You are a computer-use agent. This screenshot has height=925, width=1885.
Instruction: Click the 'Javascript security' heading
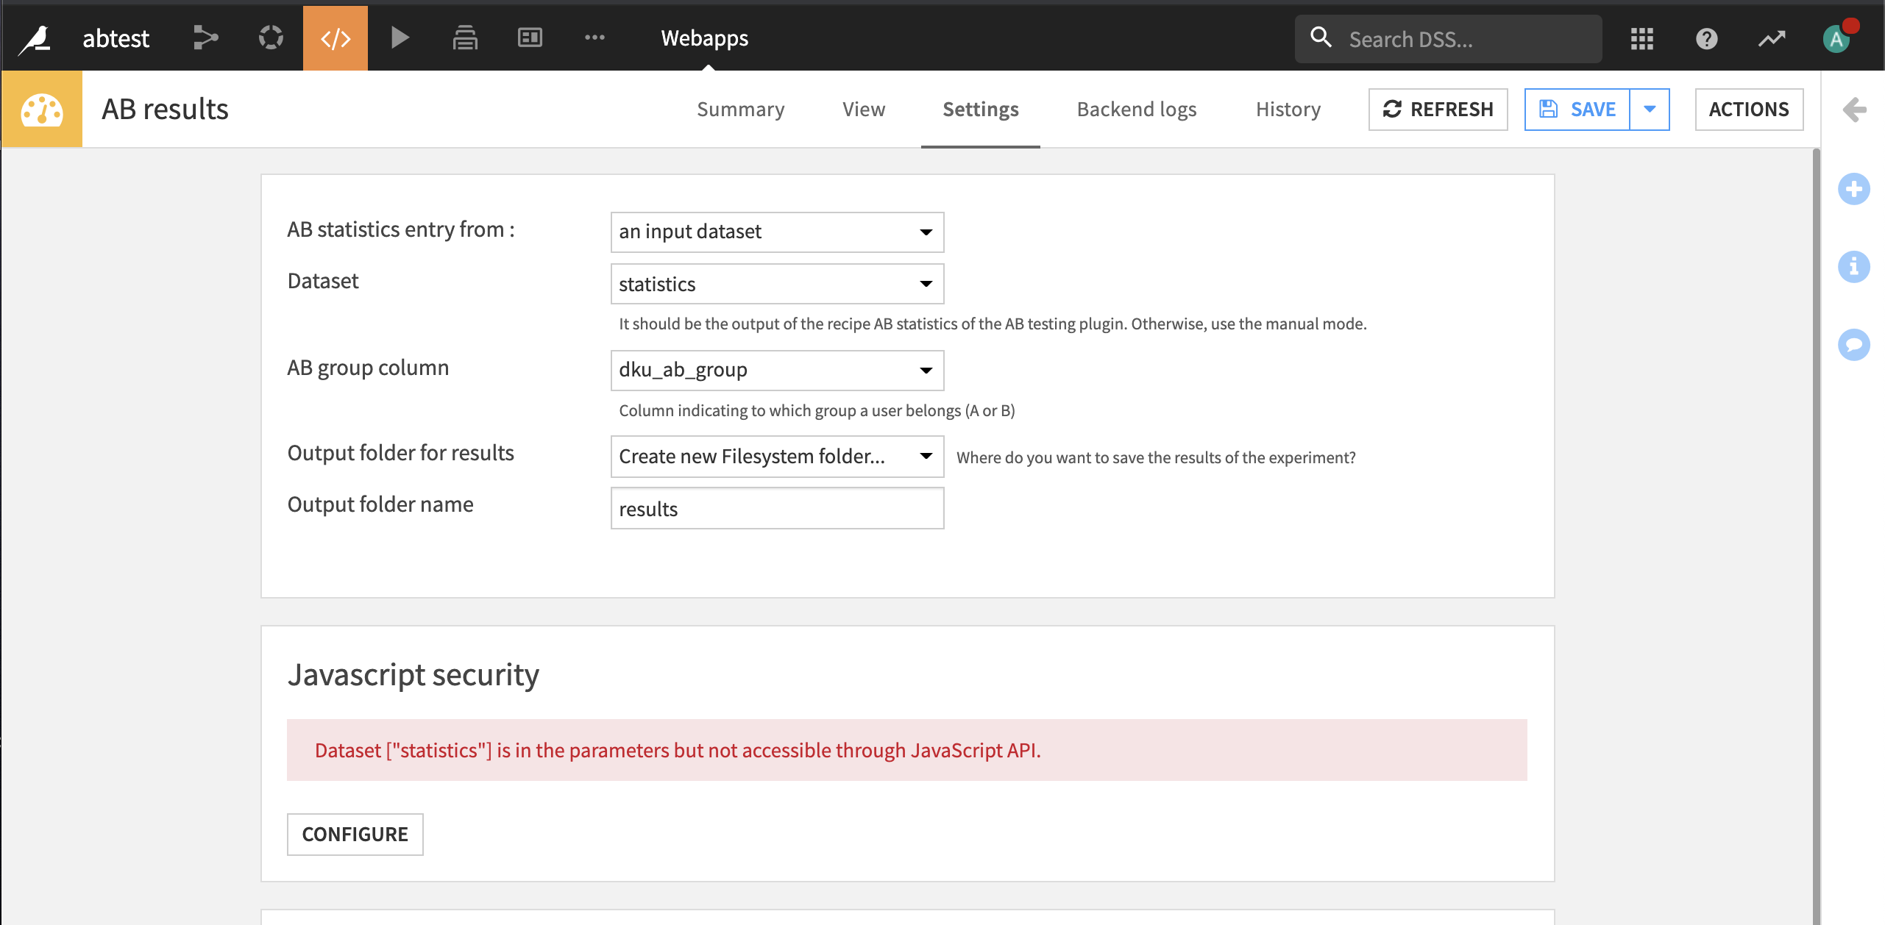pos(413,675)
